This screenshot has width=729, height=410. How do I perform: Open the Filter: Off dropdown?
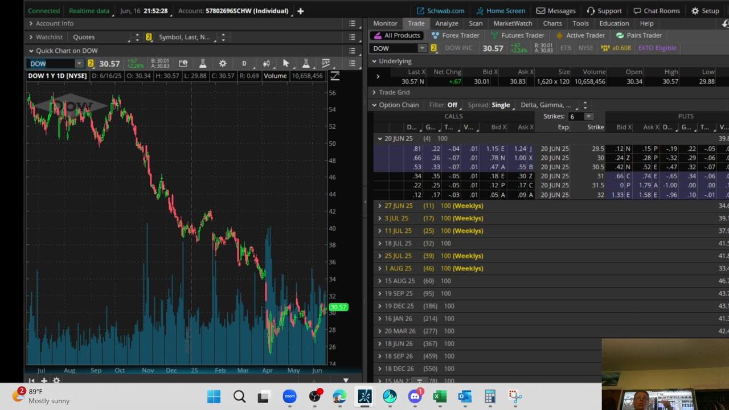pos(444,105)
